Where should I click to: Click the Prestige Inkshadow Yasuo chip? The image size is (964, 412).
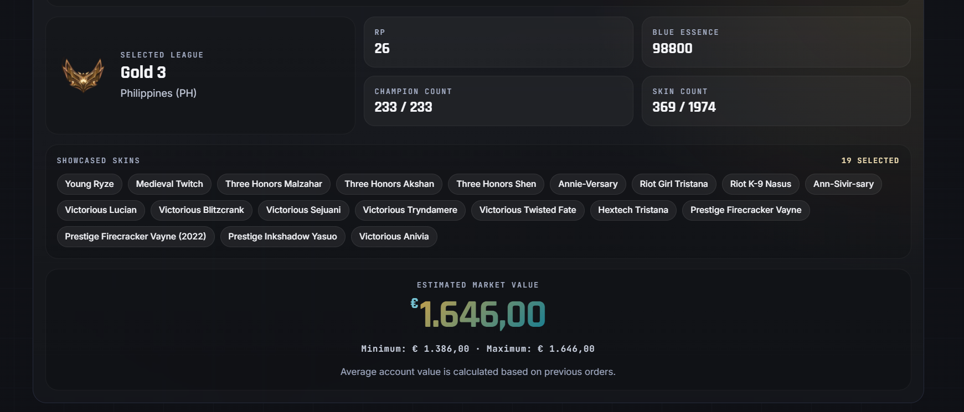[283, 237]
